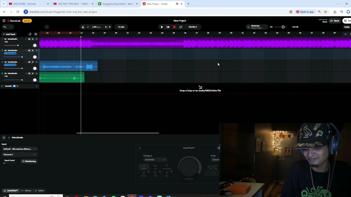Mute master volume with speaker icon
This screenshot has width=351, height=197.
tap(271, 27)
